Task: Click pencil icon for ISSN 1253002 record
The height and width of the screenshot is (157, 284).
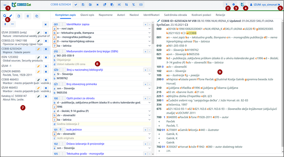Action: 38,57
